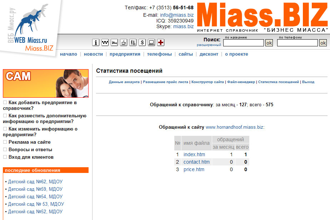Submit the search by phone ok button
330x220 pixels.
pyautogui.click(x=323, y=43)
